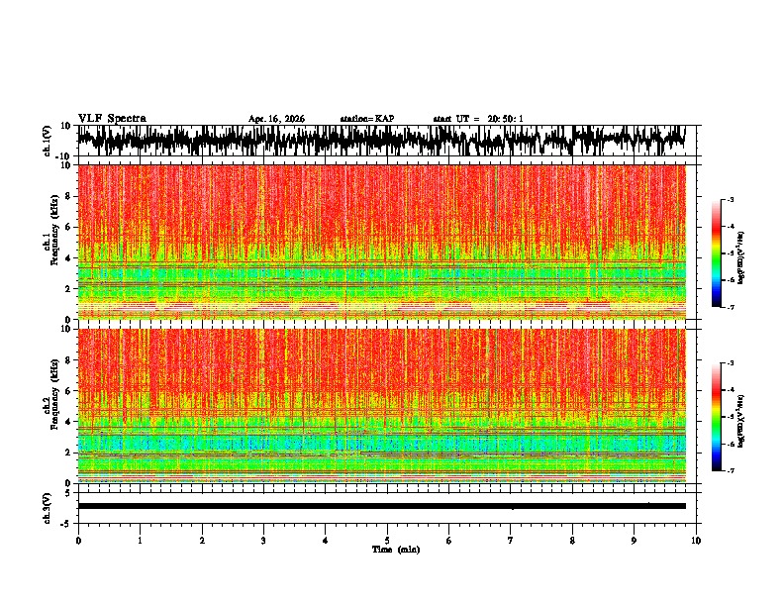Click the ch.1(V) axis label
Screen dimensions: 784x606
click(x=47, y=142)
